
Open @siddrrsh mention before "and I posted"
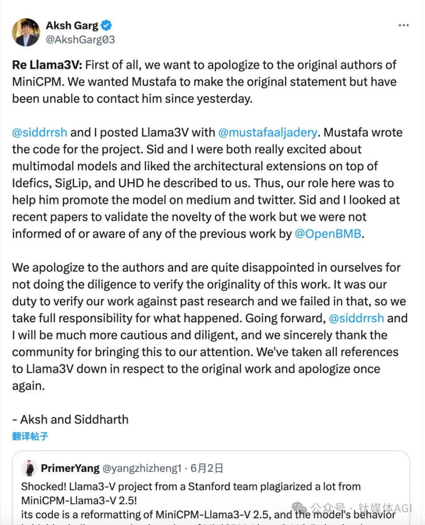click(x=40, y=132)
